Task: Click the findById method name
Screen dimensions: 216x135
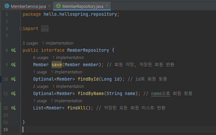Action: point(88,79)
